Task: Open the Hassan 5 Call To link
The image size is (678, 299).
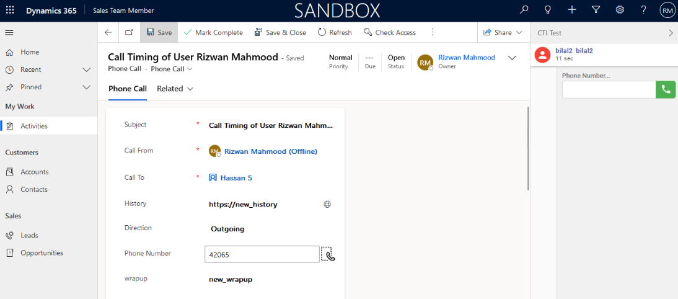Action: coord(236,177)
